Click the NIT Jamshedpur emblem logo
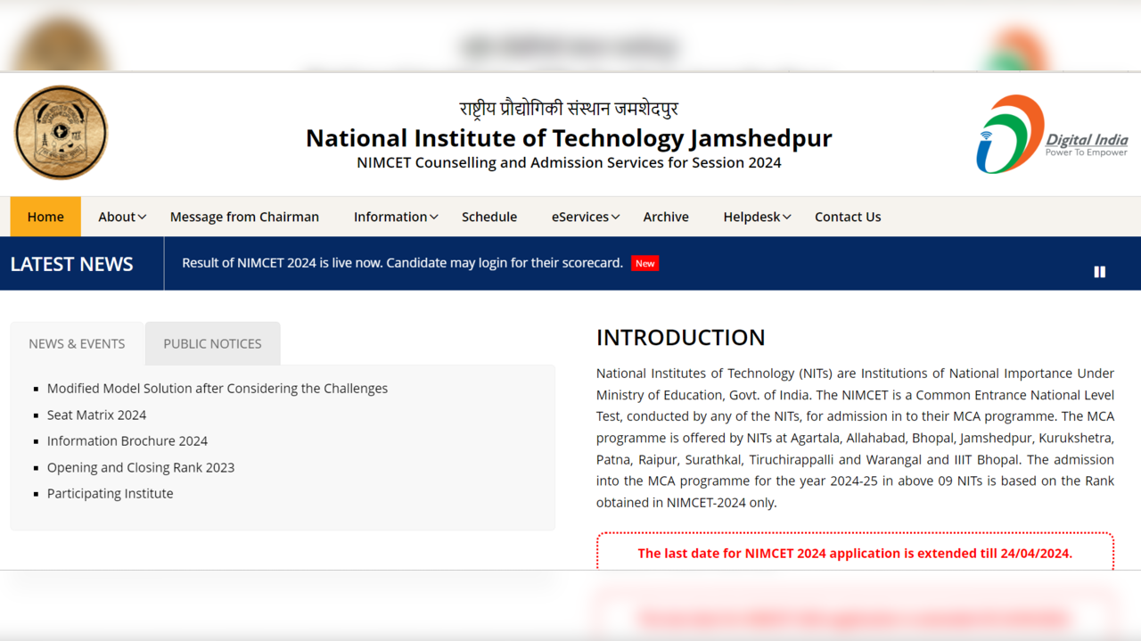Screen dimensions: 1141x641 click(x=60, y=132)
